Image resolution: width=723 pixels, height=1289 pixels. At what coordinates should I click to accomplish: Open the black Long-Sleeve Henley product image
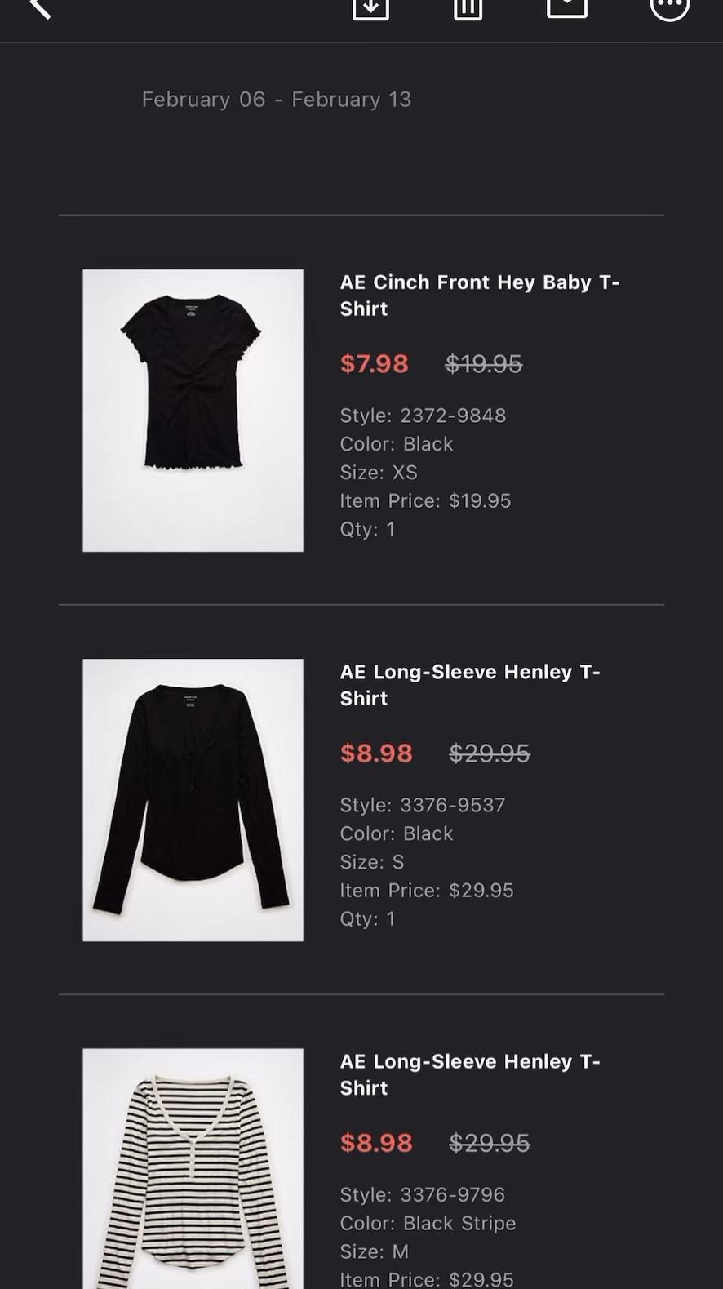click(193, 799)
